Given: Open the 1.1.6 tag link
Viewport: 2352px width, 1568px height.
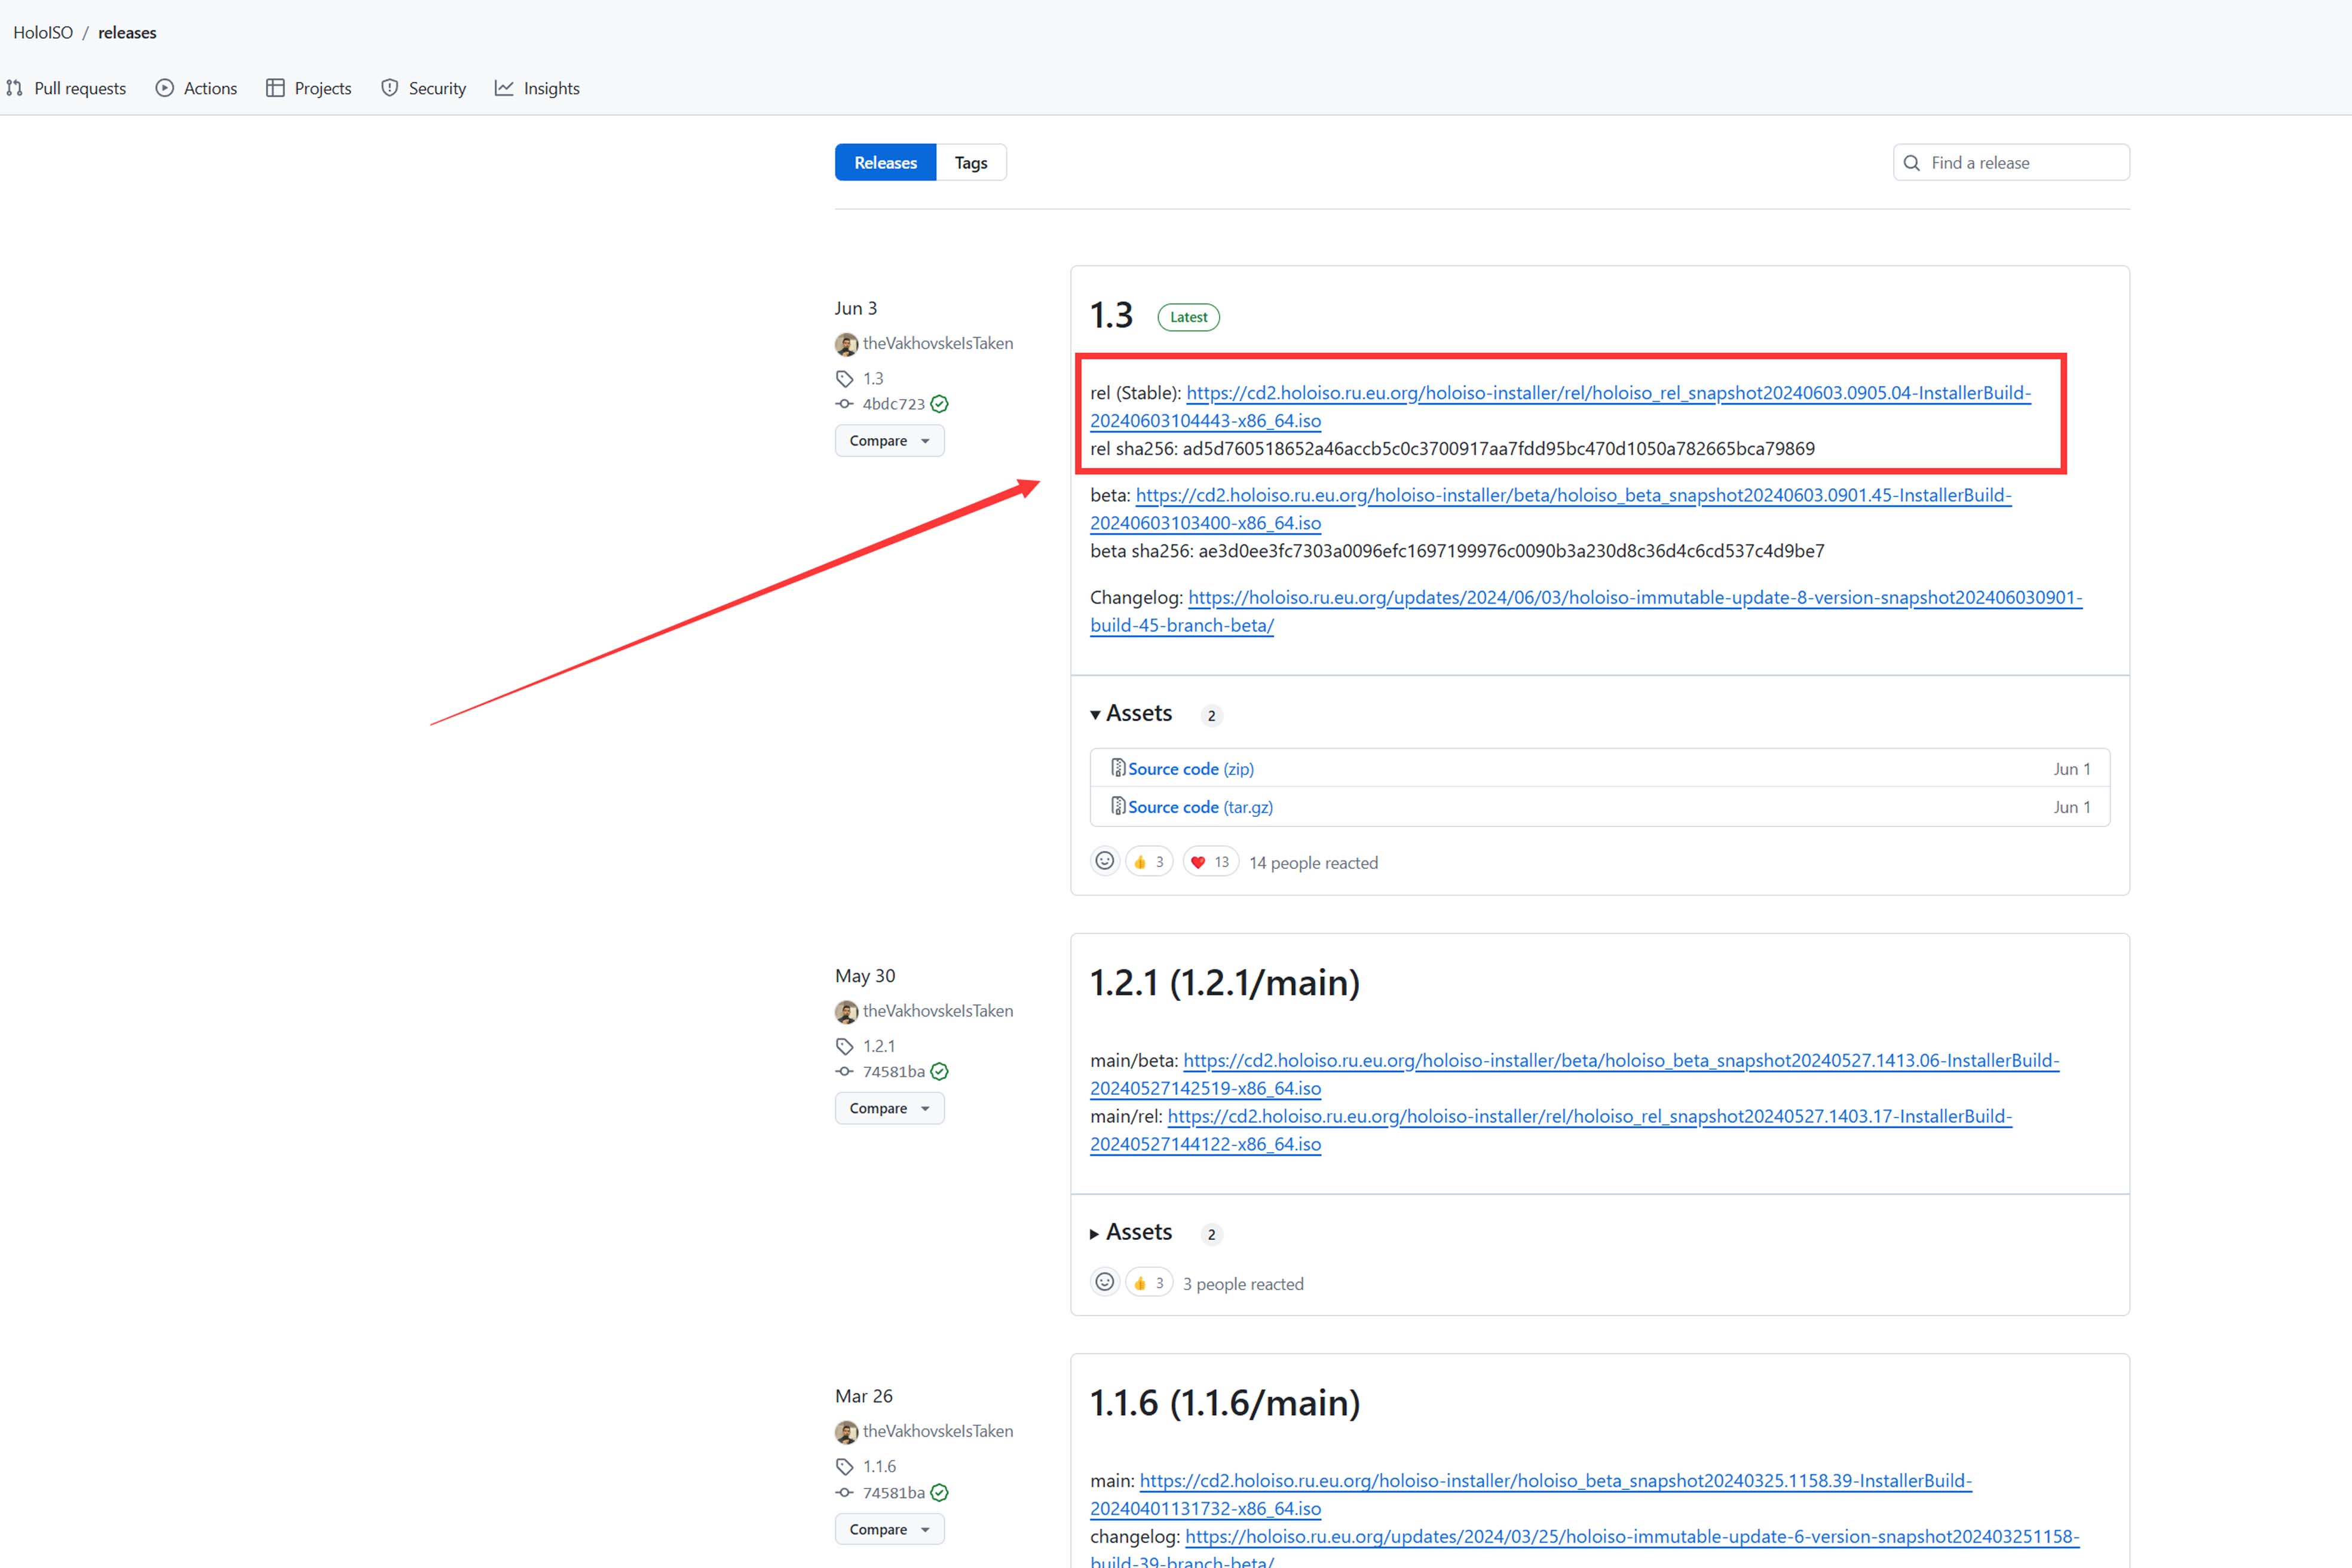Looking at the screenshot, I should (x=879, y=1466).
